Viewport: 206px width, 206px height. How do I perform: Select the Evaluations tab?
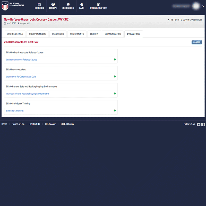point(134,34)
